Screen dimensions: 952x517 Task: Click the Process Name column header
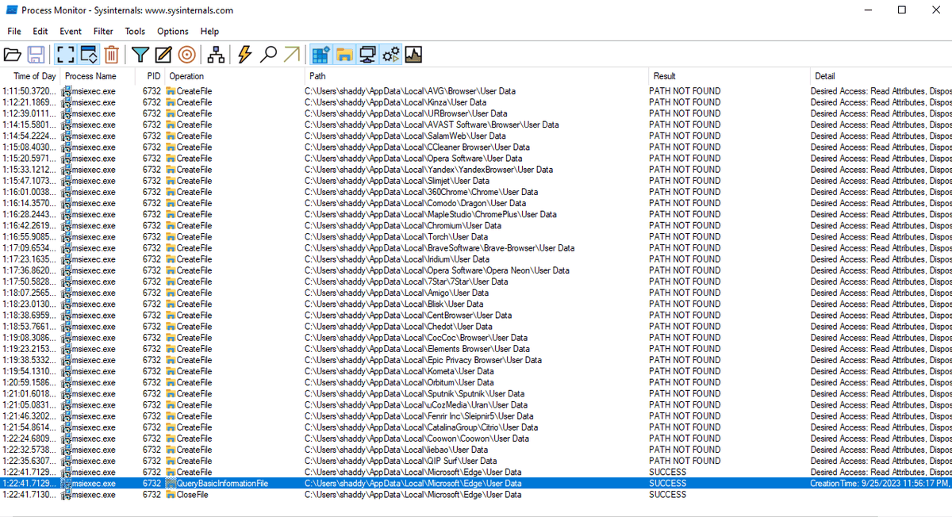click(x=90, y=76)
